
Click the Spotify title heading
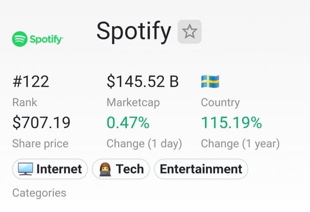click(x=134, y=31)
